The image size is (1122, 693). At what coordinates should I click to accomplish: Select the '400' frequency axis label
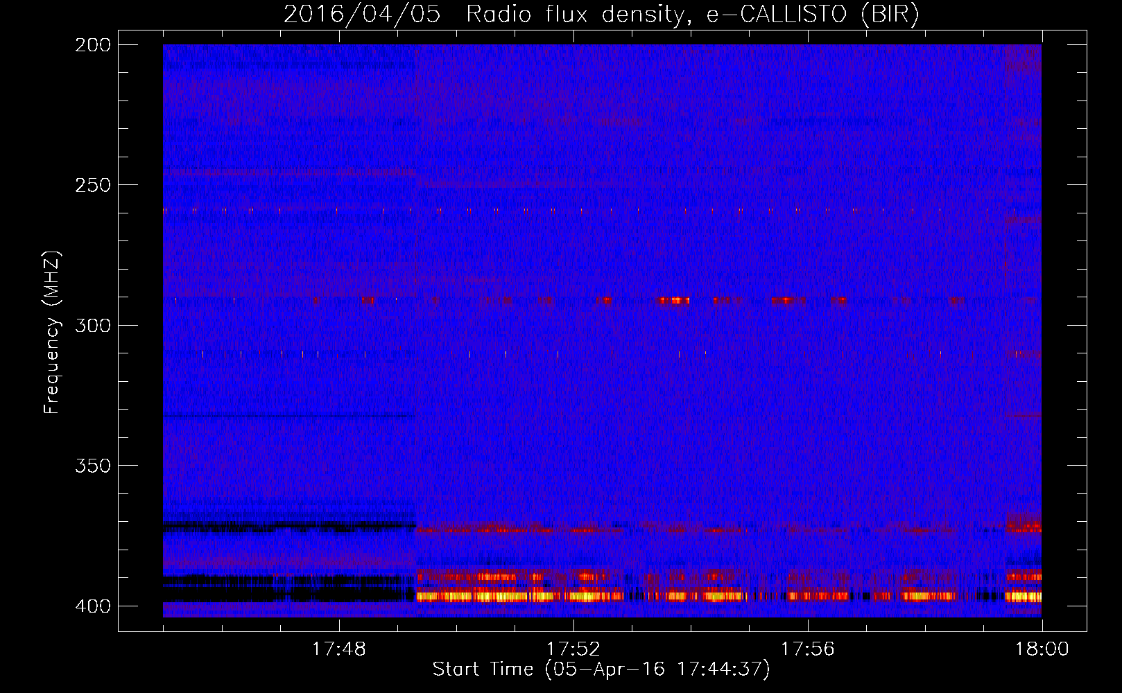92,606
